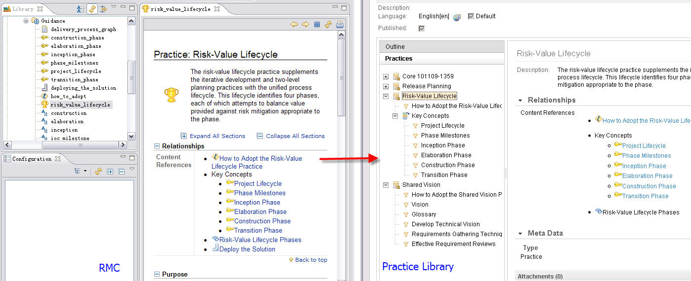691x281 pixels.
Task: Click the preview pane vertical scrollbar thumb
Action: (x=341, y=78)
